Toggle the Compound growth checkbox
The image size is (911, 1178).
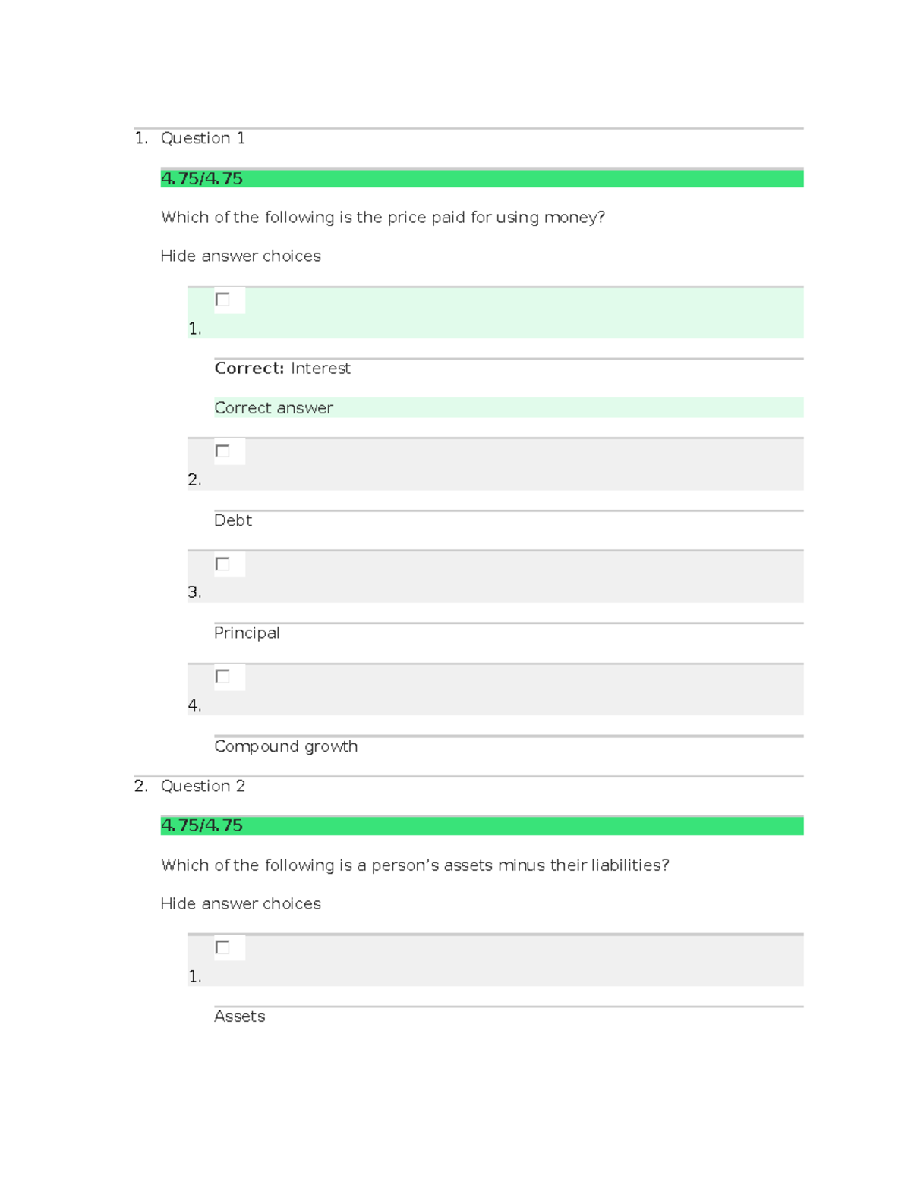pos(222,677)
